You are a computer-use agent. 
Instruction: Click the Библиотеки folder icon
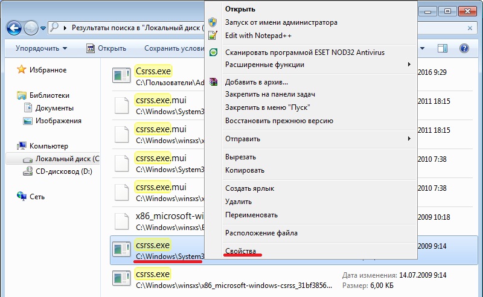coord(21,95)
